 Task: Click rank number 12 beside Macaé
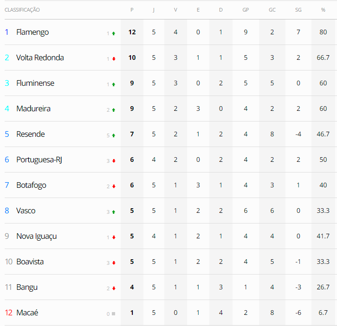[9, 313]
